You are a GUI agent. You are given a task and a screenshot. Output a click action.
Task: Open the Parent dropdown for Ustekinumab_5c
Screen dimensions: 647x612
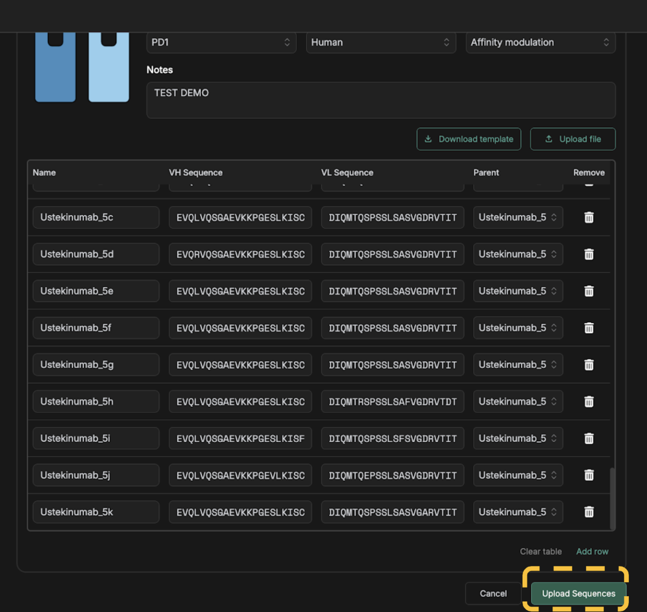coord(518,217)
